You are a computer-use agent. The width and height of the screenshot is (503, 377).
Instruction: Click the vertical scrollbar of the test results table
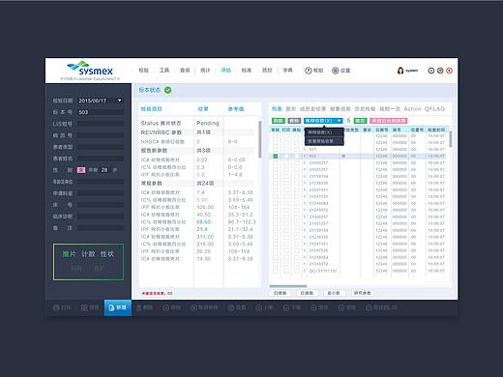point(259,140)
